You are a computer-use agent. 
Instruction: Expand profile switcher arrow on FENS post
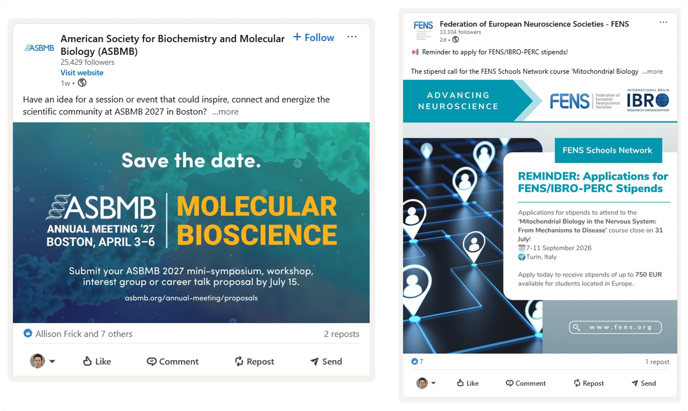[434, 383]
